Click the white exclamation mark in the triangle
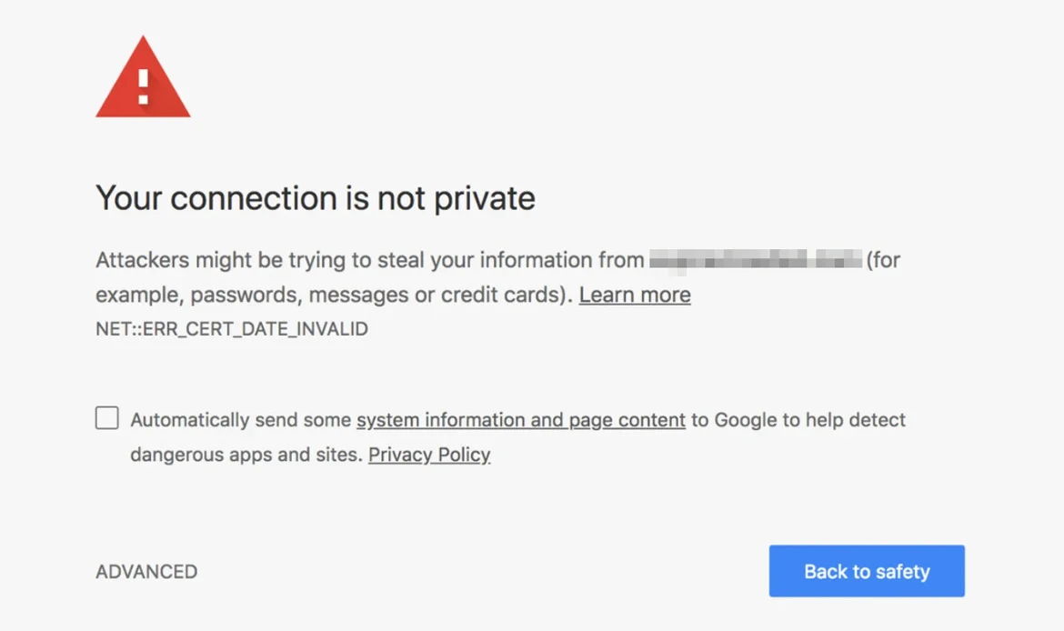Screen dimensions: 1064x631 point(143,86)
